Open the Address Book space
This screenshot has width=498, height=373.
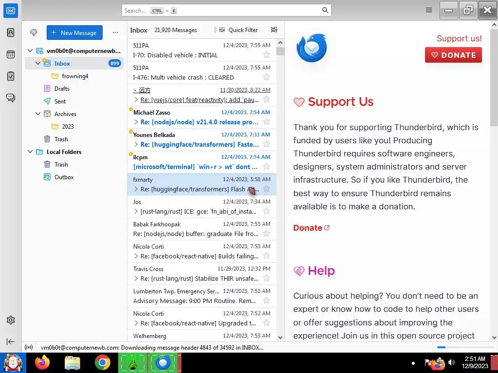click(x=11, y=33)
